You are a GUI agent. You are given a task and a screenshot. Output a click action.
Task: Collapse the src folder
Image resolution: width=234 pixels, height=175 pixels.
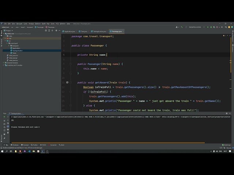(5, 41)
